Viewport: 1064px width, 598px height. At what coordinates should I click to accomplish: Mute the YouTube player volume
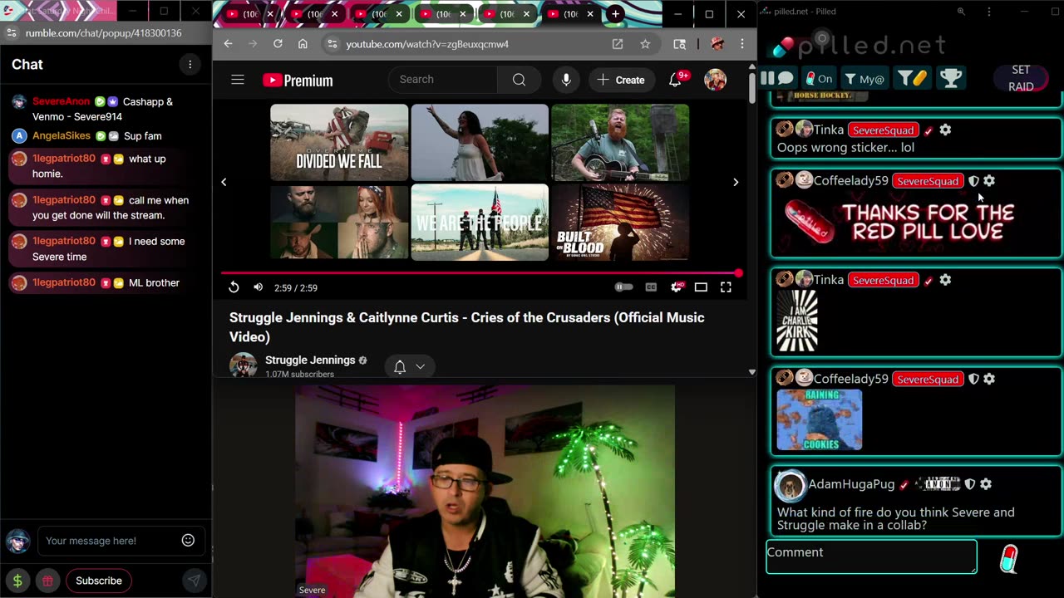258,287
